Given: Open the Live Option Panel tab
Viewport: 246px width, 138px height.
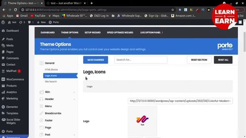Looking at the screenshot, I should (x=150, y=33).
